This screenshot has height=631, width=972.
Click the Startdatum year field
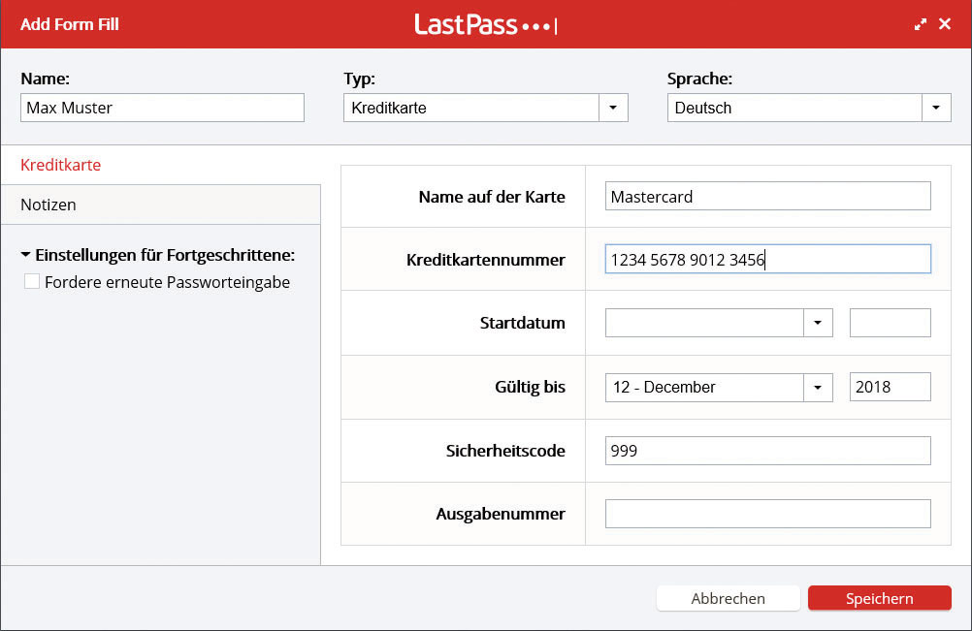(x=891, y=323)
